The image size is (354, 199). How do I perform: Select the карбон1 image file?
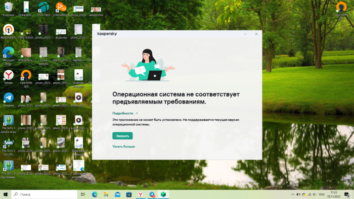[x=78, y=55]
